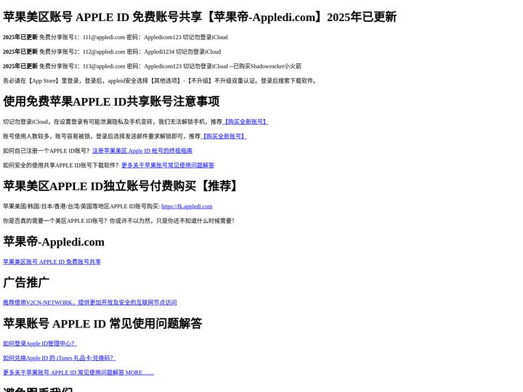Open 注册苹果美区 Apple ID 帐号的终极指南 link
This screenshot has height=392, width=523.
tap(142, 151)
